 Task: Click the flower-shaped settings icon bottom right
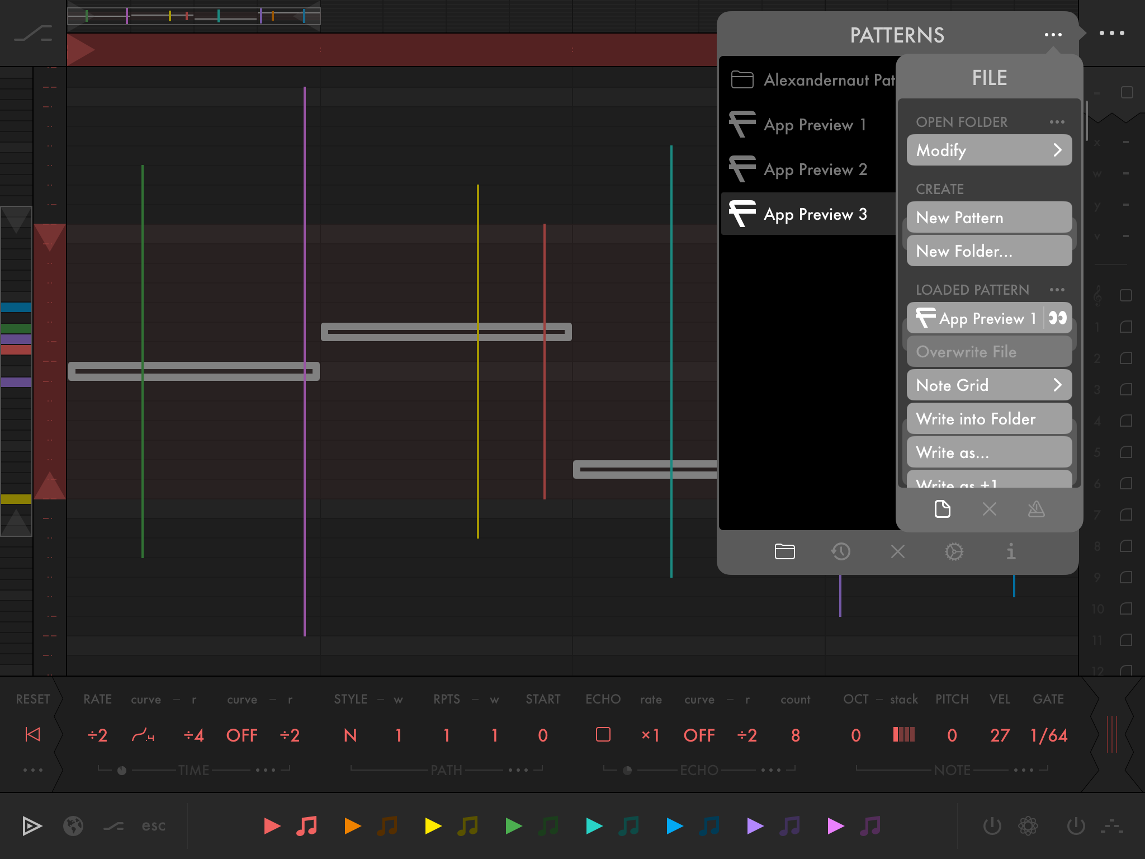pos(1028,826)
